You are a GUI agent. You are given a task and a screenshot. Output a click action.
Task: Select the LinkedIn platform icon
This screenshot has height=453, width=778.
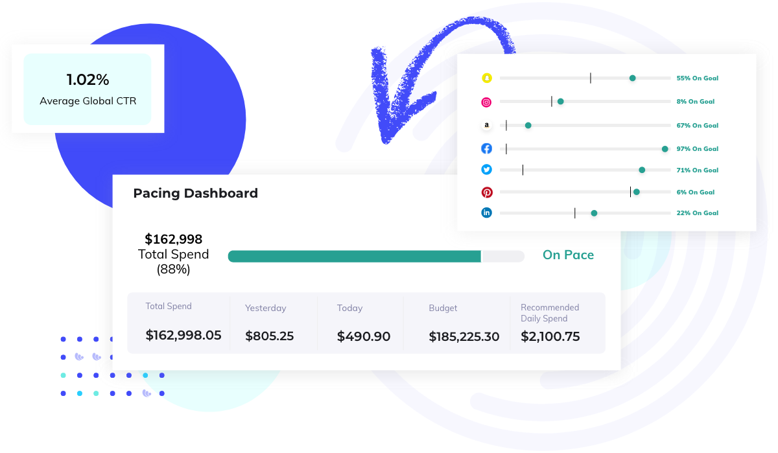pos(486,213)
